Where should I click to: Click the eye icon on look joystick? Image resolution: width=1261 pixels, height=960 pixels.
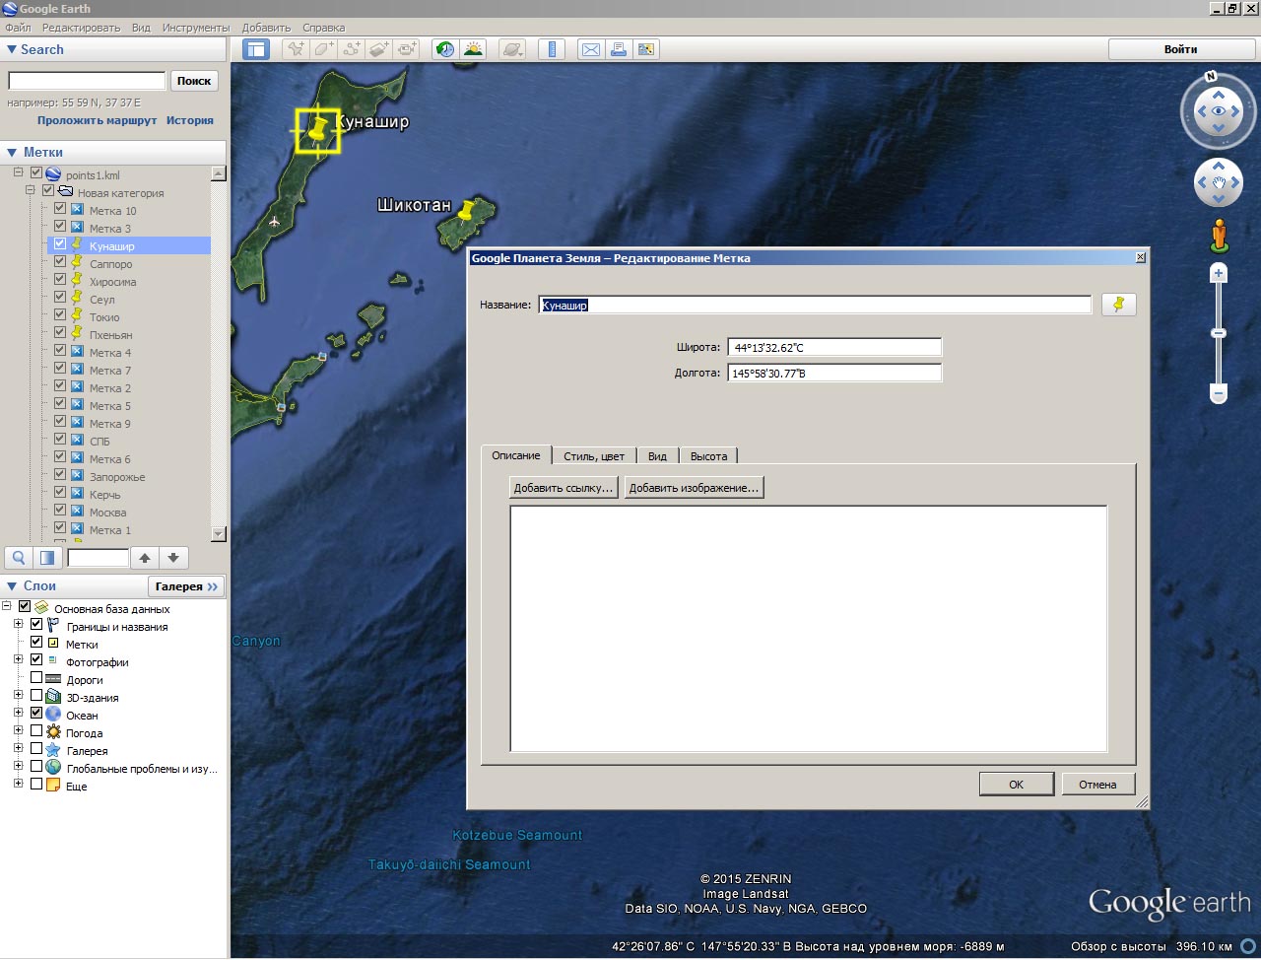point(1220,111)
